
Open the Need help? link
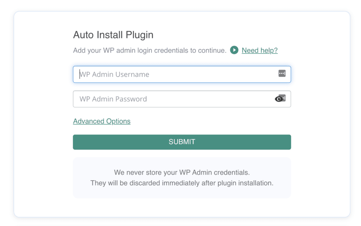pyautogui.click(x=259, y=50)
